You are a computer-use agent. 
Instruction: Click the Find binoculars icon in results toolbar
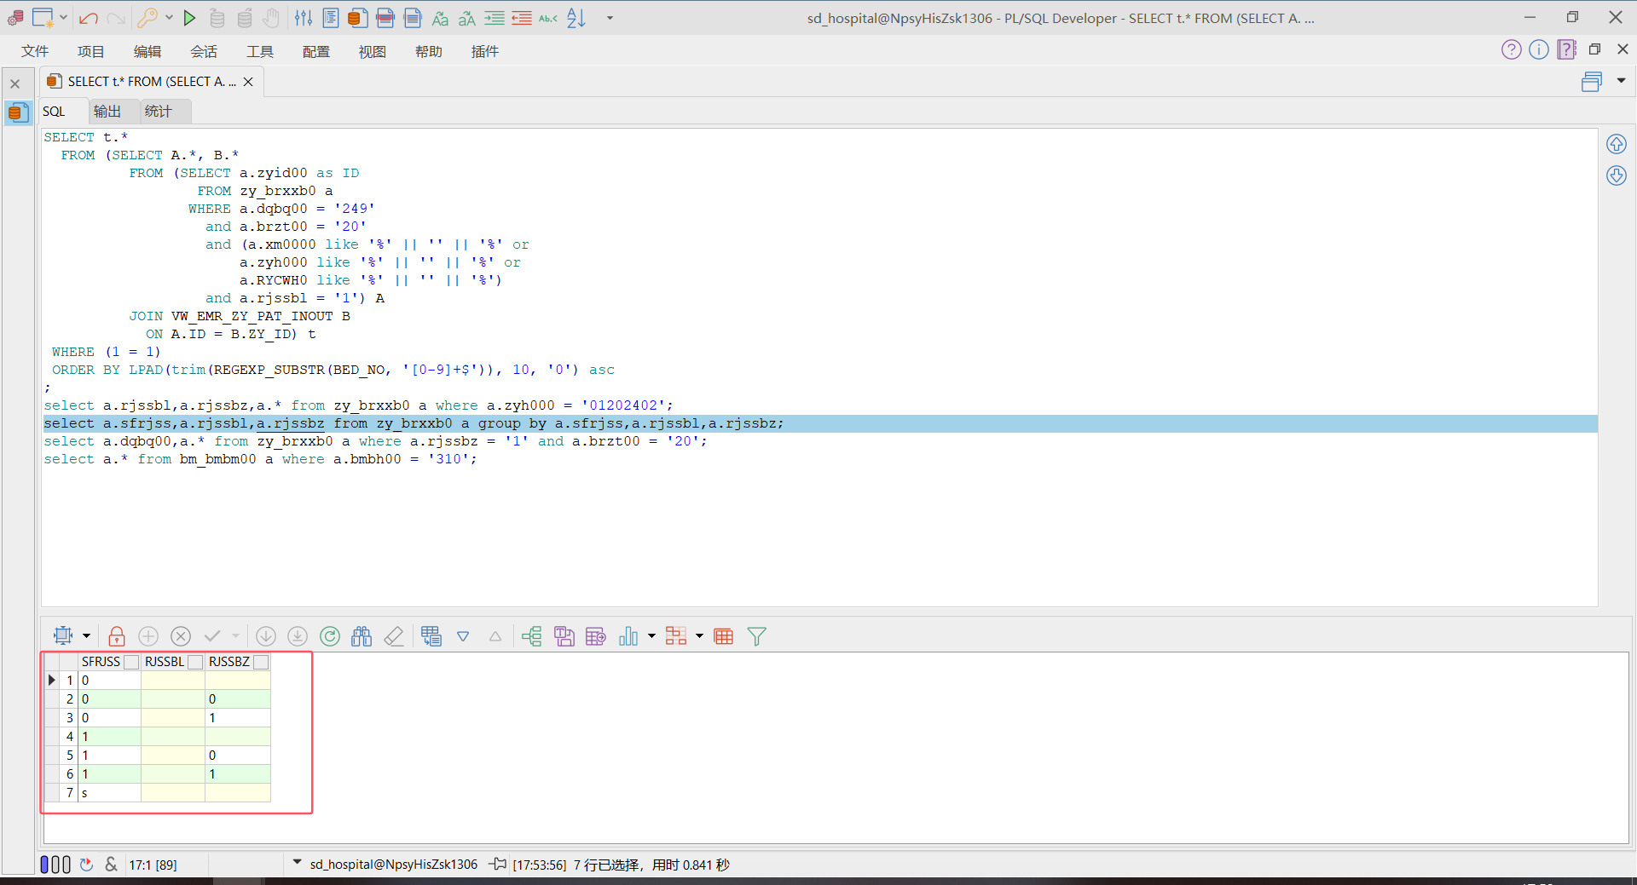click(x=362, y=636)
